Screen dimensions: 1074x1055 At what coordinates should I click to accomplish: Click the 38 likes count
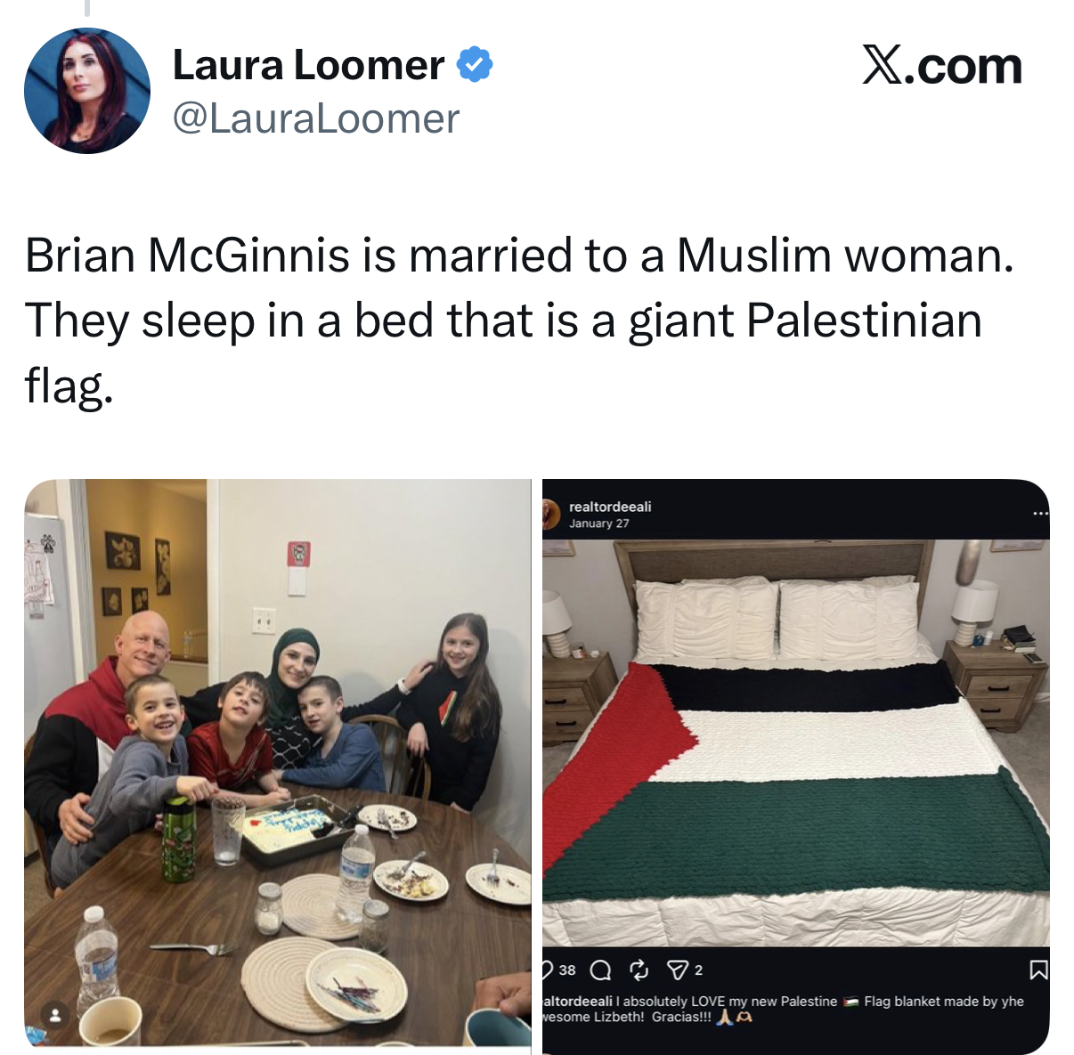tap(567, 970)
